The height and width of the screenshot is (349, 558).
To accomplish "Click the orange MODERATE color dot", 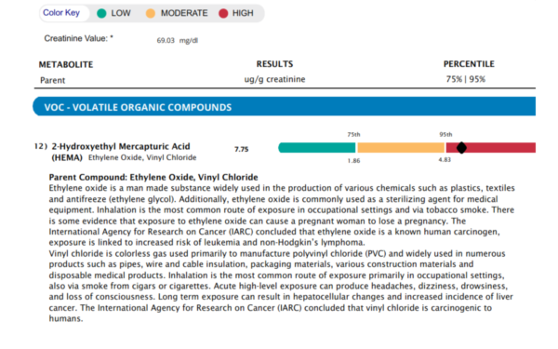I will click(151, 14).
